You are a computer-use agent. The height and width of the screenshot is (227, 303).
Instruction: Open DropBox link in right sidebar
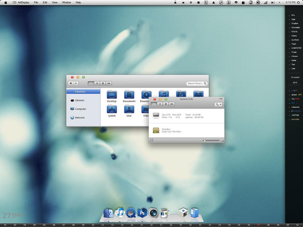coord(295,23)
